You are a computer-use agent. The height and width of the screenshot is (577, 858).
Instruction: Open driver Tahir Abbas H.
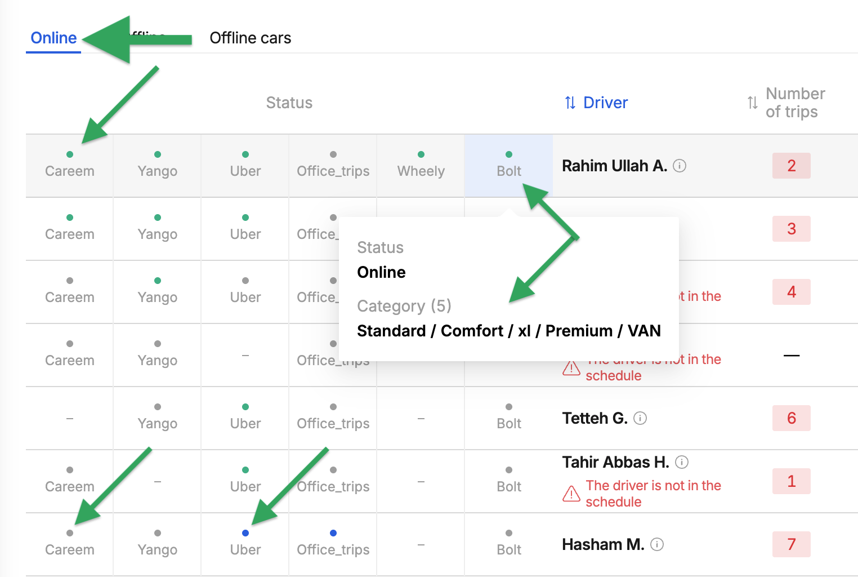click(616, 462)
